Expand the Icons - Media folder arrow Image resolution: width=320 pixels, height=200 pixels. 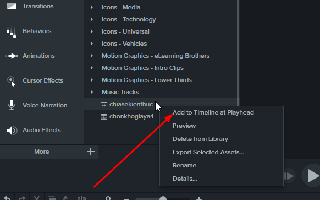click(x=92, y=7)
